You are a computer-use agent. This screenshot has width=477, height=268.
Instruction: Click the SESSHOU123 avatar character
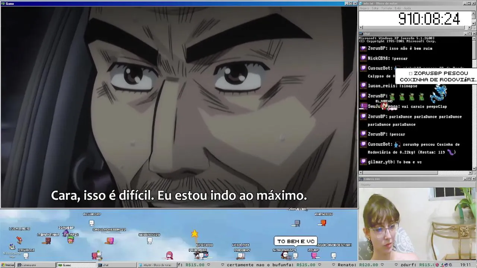149,240
